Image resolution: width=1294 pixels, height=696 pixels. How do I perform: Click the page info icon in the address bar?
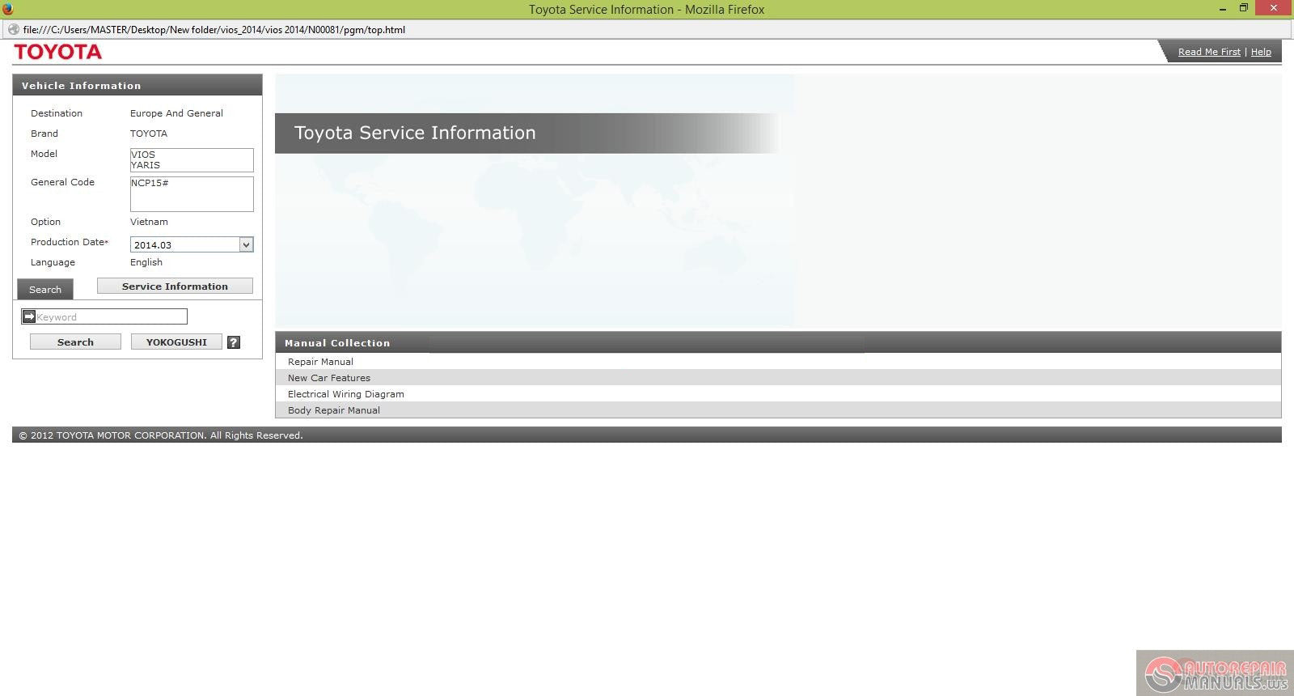(14, 30)
